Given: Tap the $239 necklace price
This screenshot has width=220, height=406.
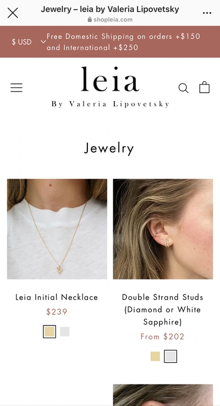Looking at the screenshot, I should point(57,312).
